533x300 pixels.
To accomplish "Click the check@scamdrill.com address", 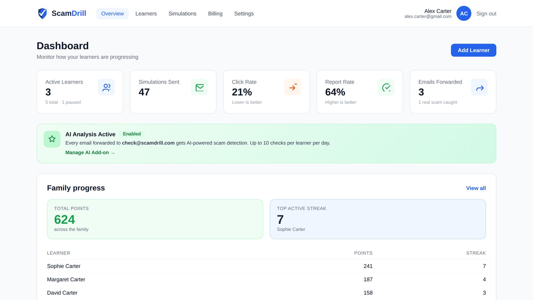I will pyautogui.click(x=148, y=143).
